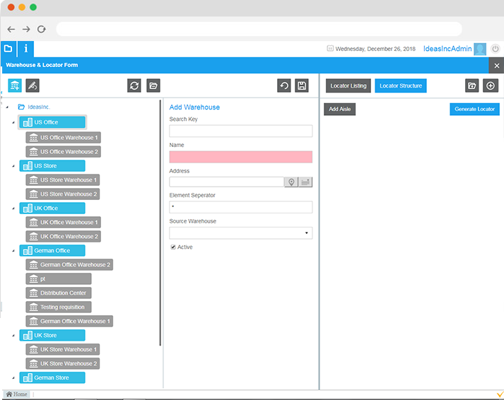Uncheck the Active checkbox
Image resolution: width=504 pixels, height=400 pixels.
tap(173, 247)
